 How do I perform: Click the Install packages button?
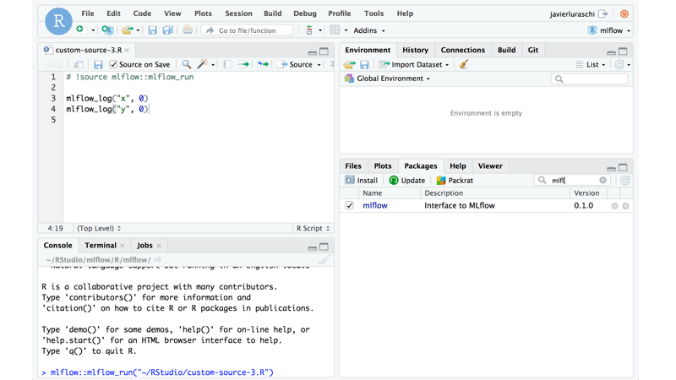pos(361,180)
